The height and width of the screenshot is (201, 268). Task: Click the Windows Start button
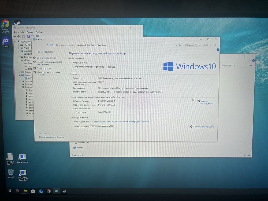pos(10,191)
